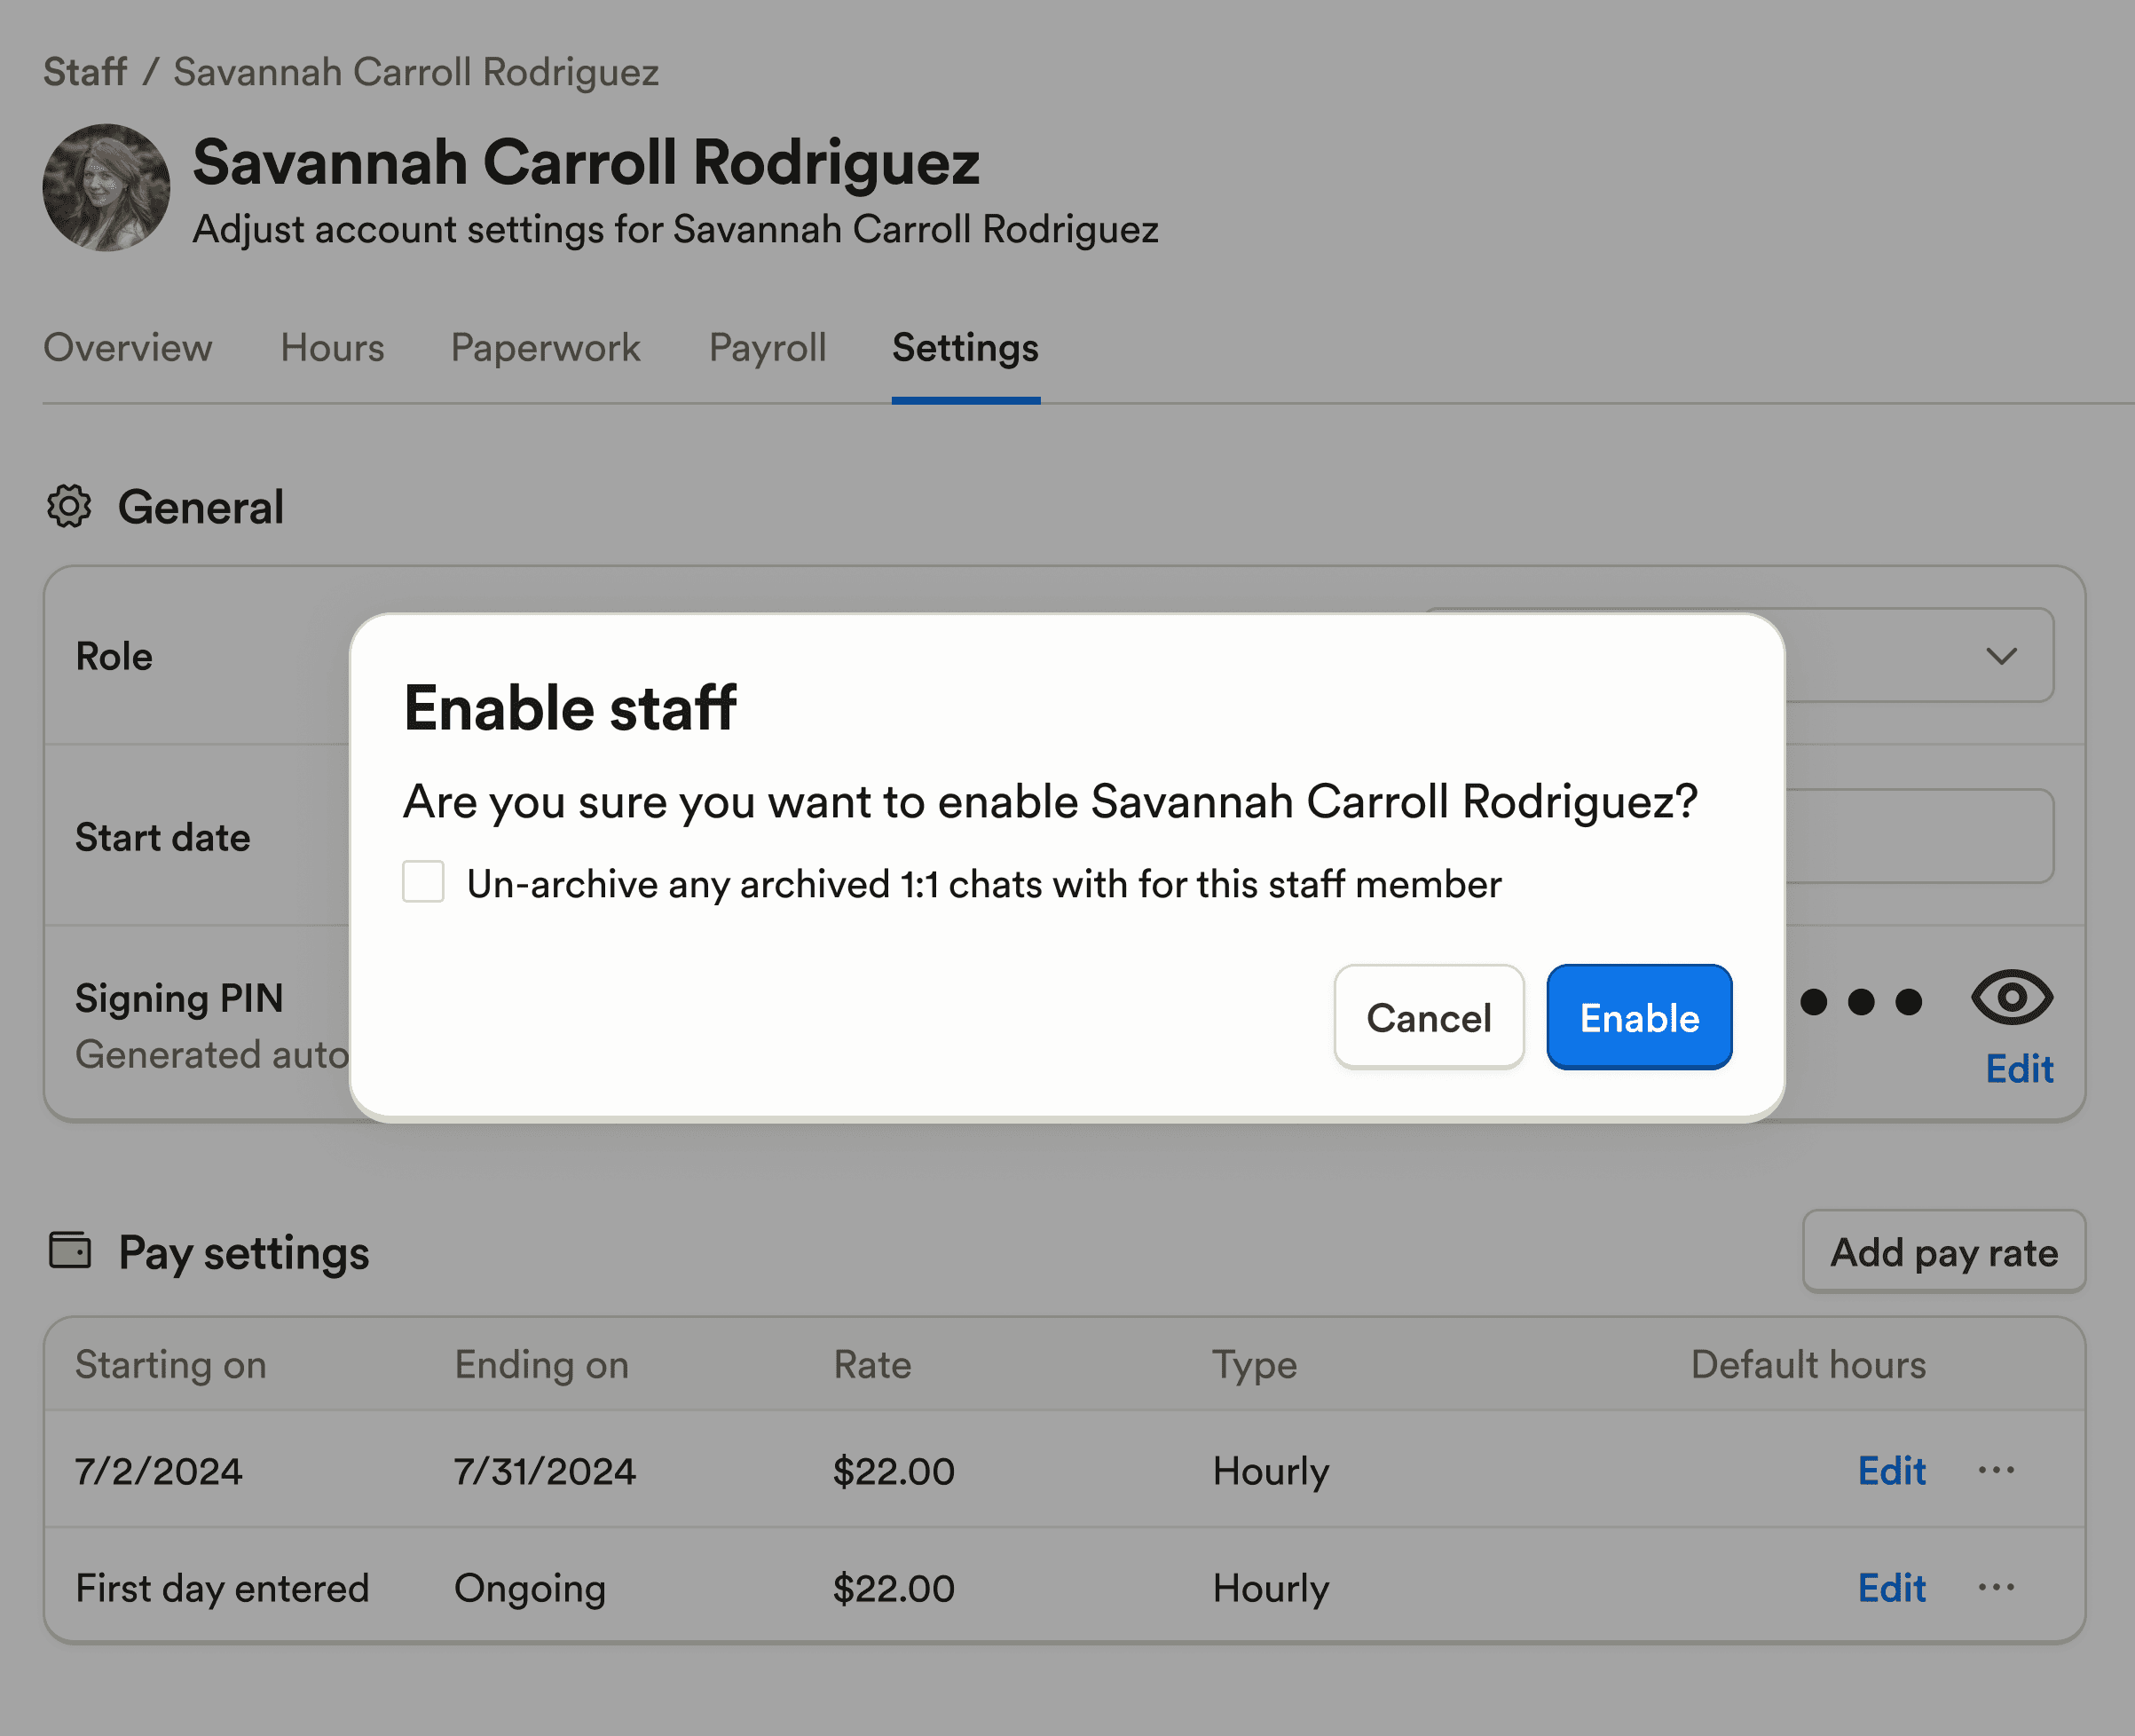The image size is (2135, 1736).
Task: Switch to the Payroll tab
Action: coord(766,348)
